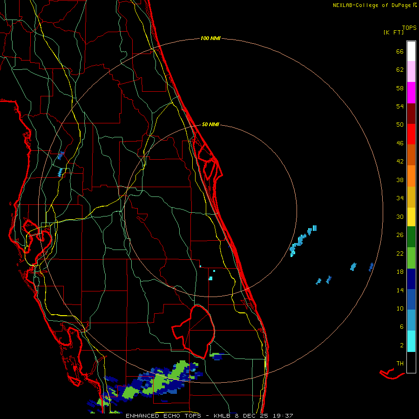Screen dimensions: 419x419
Task: Click the legend value '30'
Action: coord(400,216)
